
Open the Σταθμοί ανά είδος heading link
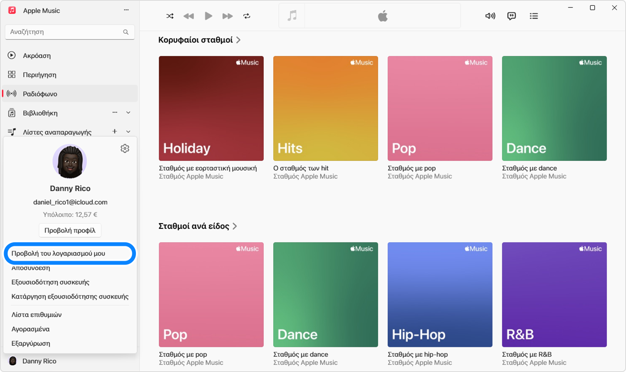194,226
